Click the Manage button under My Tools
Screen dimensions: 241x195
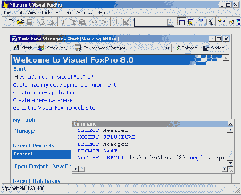tap(24, 131)
